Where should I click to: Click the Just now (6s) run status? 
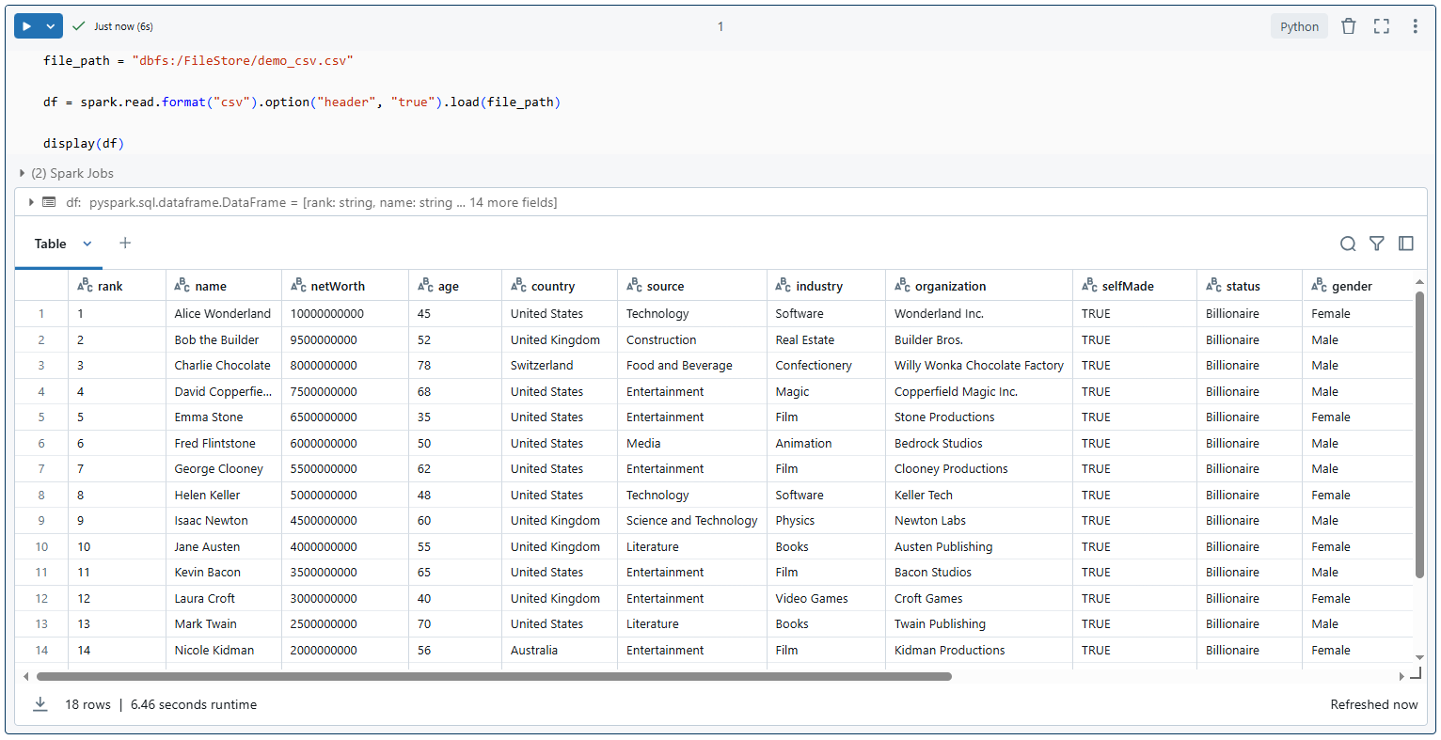(x=123, y=26)
